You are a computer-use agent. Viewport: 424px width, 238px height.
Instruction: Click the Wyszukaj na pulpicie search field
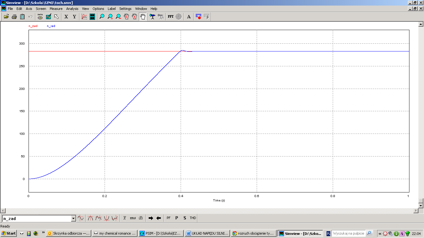pos(349,233)
